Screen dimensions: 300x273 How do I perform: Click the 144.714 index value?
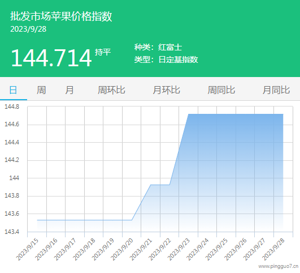(x=51, y=58)
